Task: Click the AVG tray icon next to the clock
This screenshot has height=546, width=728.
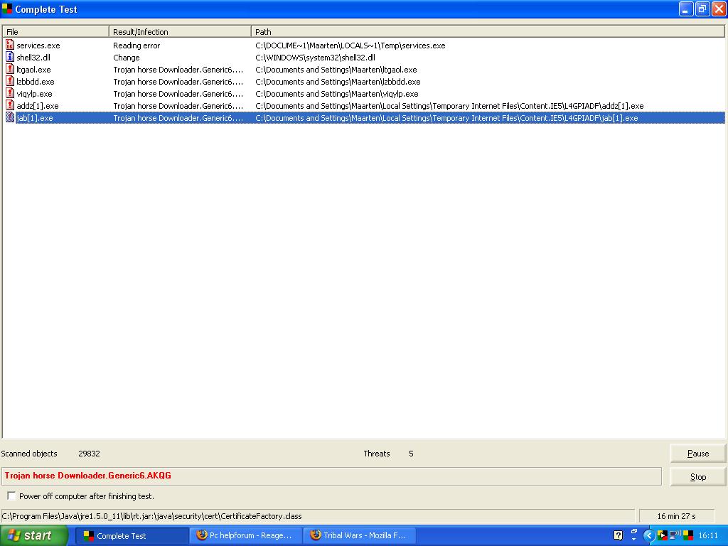Action: click(688, 535)
